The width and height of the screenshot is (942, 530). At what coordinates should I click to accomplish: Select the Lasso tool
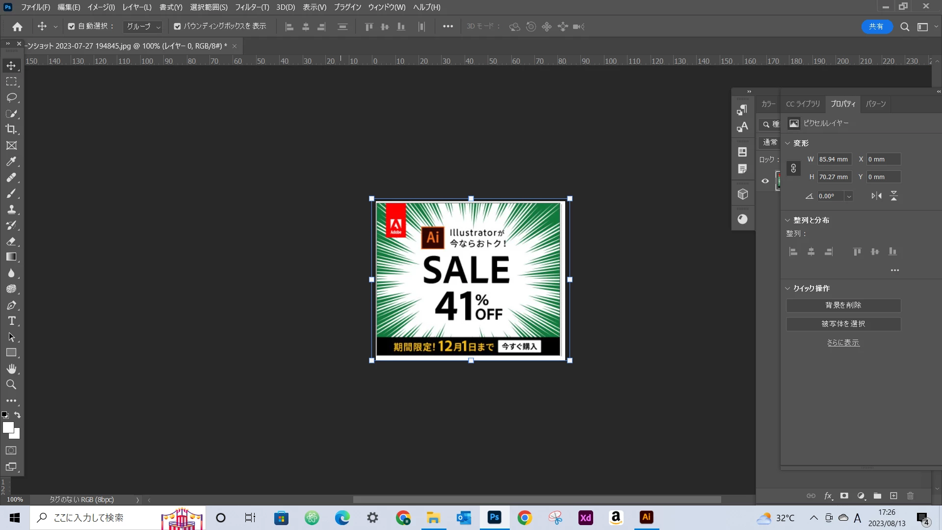(11, 98)
